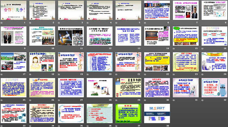Select slide 14 thumbnail with conference photo

(x=157, y=36)
